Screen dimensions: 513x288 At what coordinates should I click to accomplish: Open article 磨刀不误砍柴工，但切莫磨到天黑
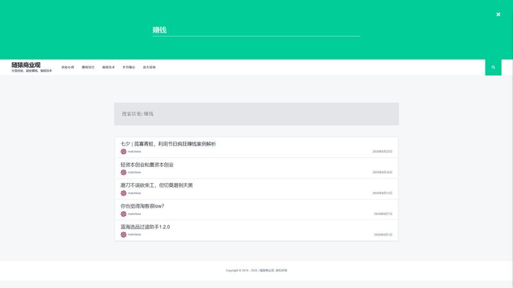pos(156,186)
